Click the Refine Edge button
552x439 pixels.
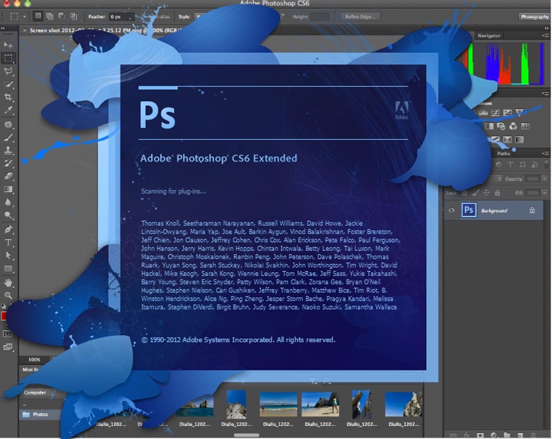click(x=360, y=17)
